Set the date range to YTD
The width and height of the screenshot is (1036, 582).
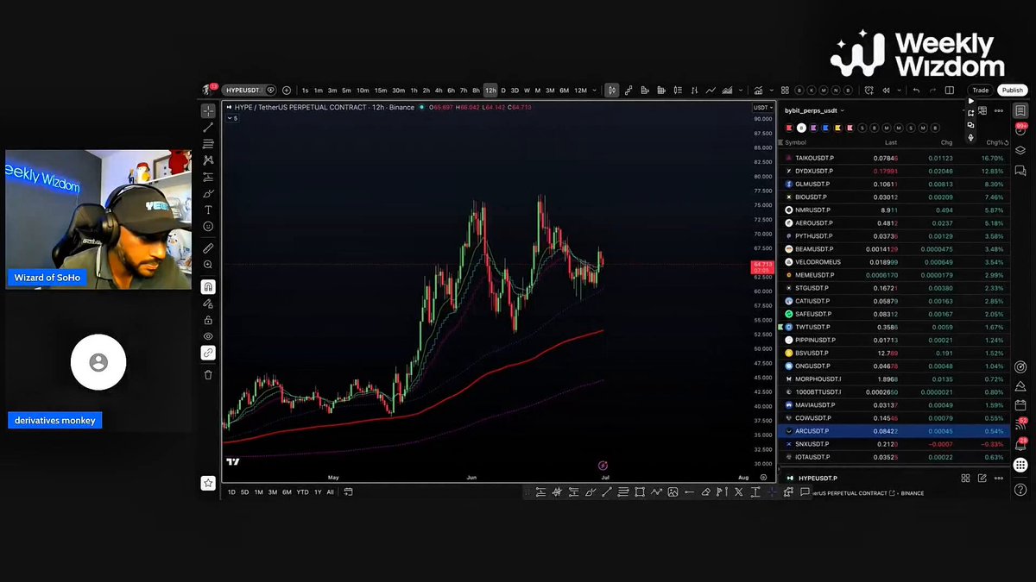coord(302,492)
